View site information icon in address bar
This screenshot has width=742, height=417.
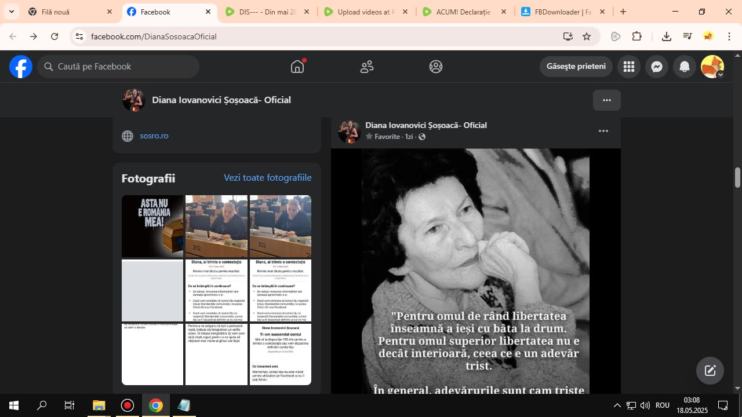79,36
